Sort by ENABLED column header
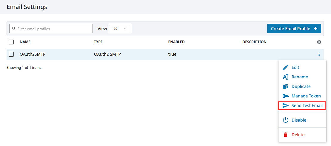This screenshot has height=146, width=331. coord(176,42)
